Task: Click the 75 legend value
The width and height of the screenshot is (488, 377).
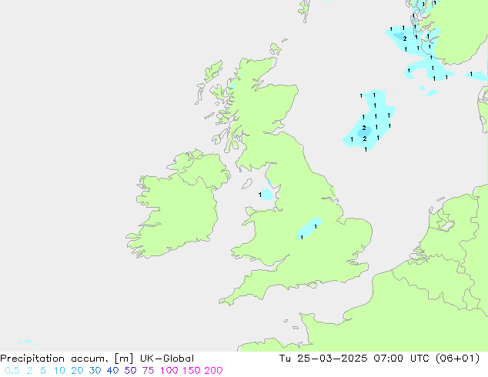Action: click(x=148, y=371)
